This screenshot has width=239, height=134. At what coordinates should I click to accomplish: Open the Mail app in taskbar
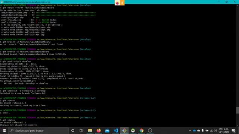coord(107,131)
